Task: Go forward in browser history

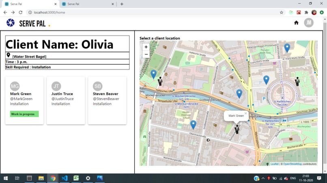Action: coord(13,13)
